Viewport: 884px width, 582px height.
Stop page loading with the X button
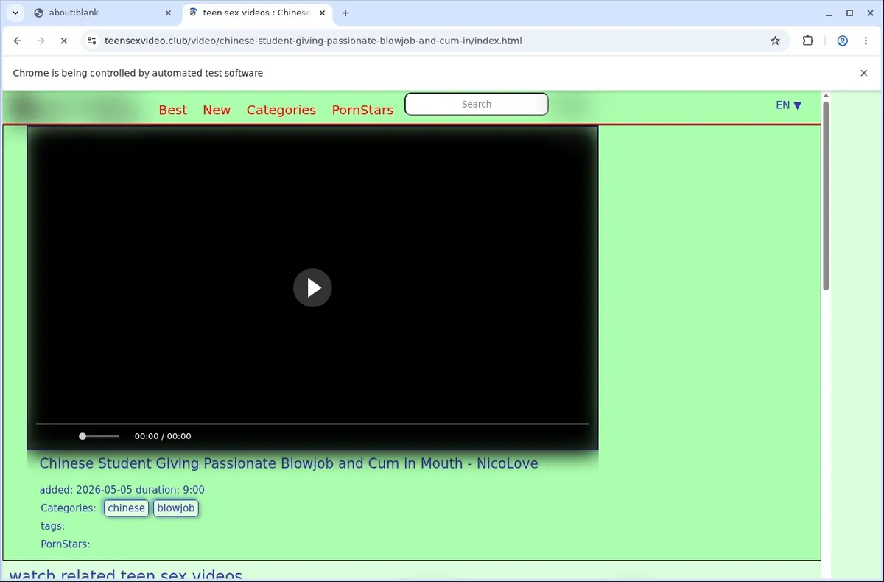coord(64,41)
